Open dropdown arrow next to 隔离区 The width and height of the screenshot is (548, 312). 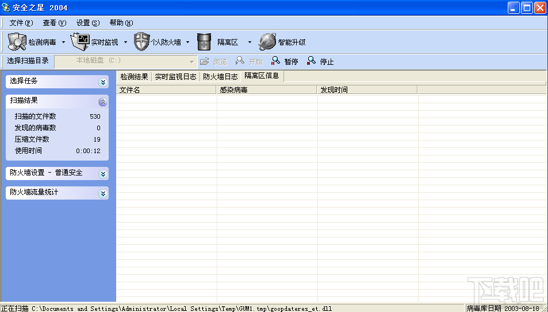click(x=250, y=42)
